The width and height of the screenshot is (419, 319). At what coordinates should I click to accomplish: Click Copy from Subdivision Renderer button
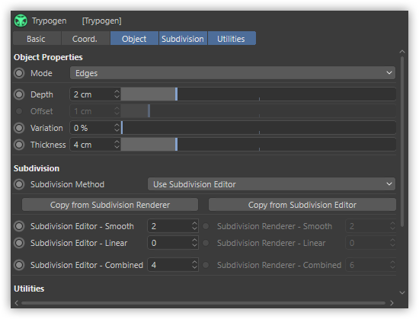pos(110,205)
